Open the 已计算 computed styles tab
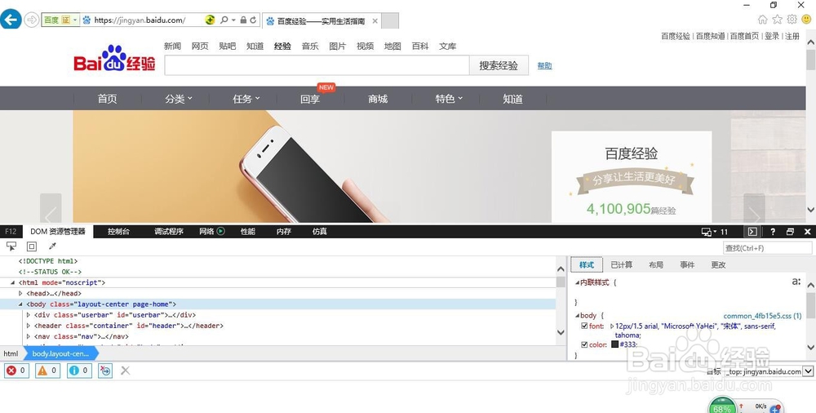This screenshot has width=816, height=413. point(621,265)
